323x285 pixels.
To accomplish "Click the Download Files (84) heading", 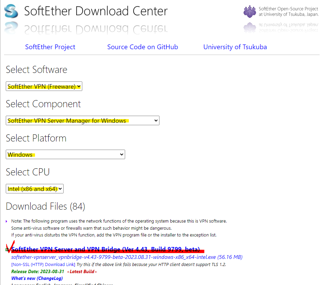I will (45, 206).
